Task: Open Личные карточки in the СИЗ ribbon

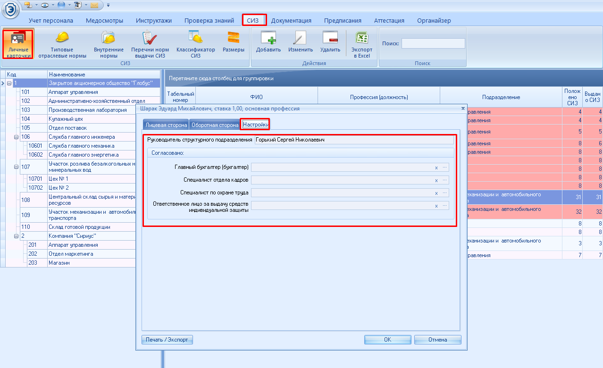Action: (18, 44)
